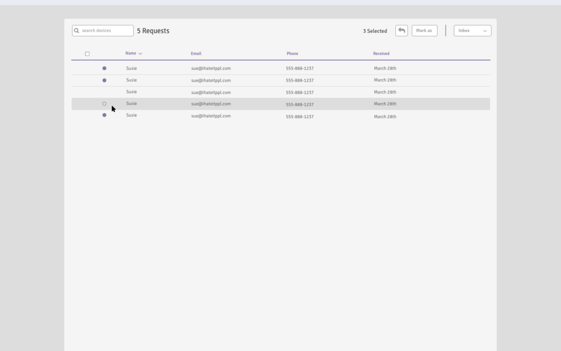Click the Email column header

tap(196, 54)
